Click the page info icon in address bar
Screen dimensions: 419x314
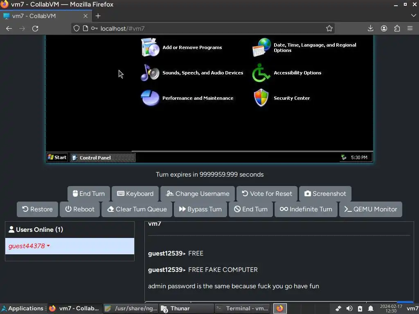pyautogui.click(x=86, y=28)
